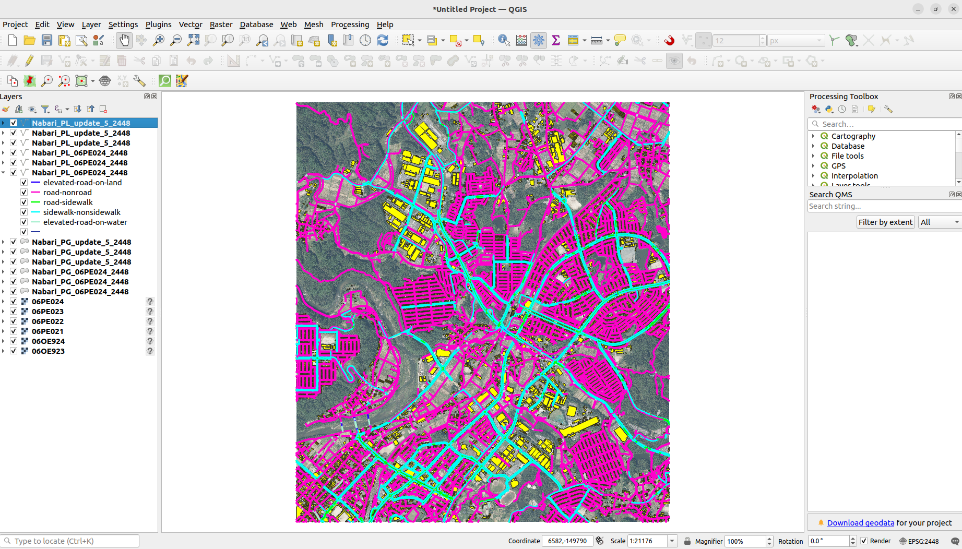This screenshot has height=549, width=962.
Task: Select the 06OE924 layer row
Action: point(79,341)
